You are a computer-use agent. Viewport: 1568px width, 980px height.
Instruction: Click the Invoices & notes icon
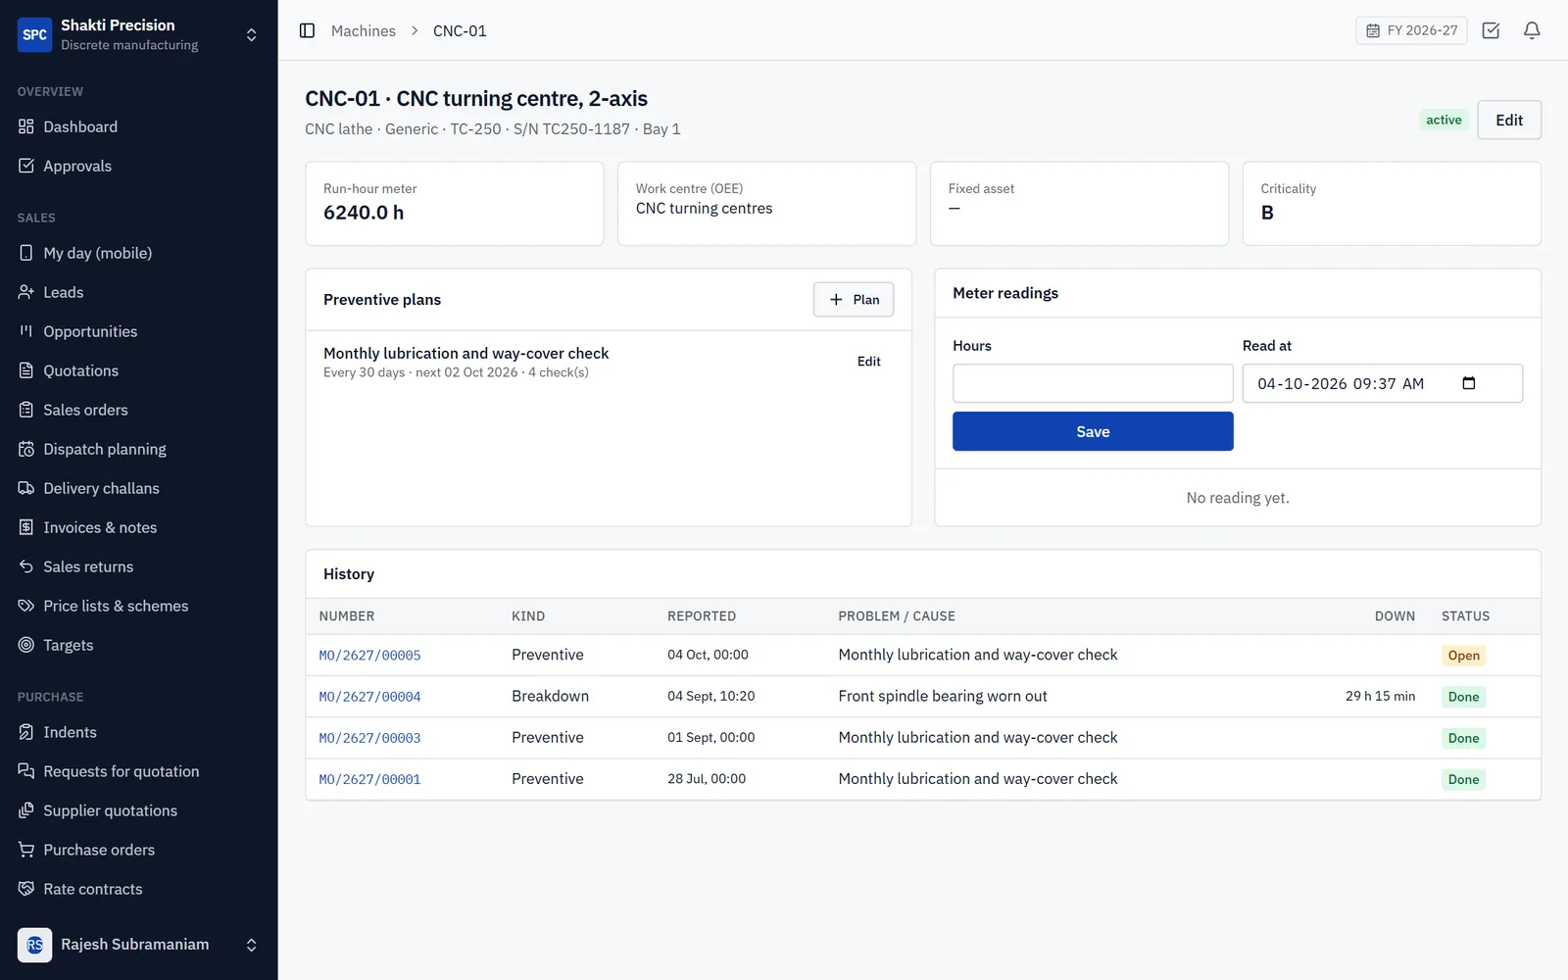pyautogui.click(x=26, y=527)
